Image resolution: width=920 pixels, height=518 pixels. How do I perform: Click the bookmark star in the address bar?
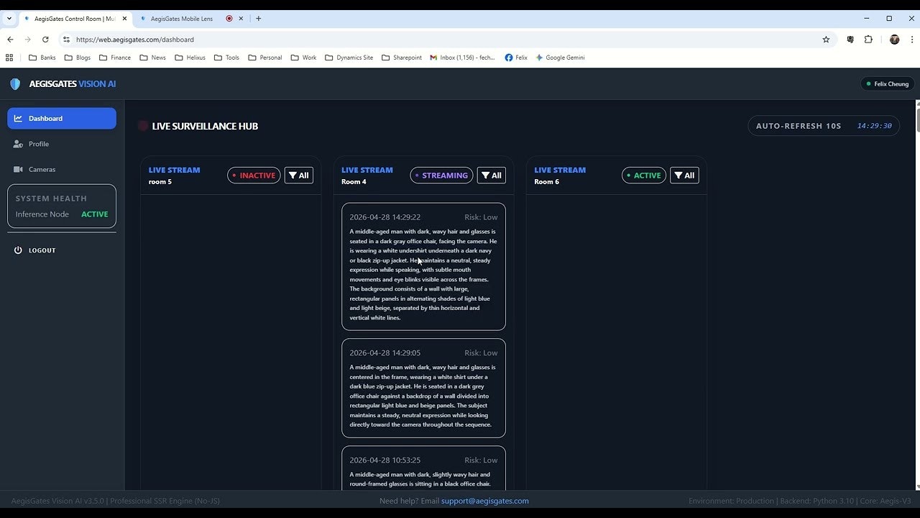[x=825, y=40]
